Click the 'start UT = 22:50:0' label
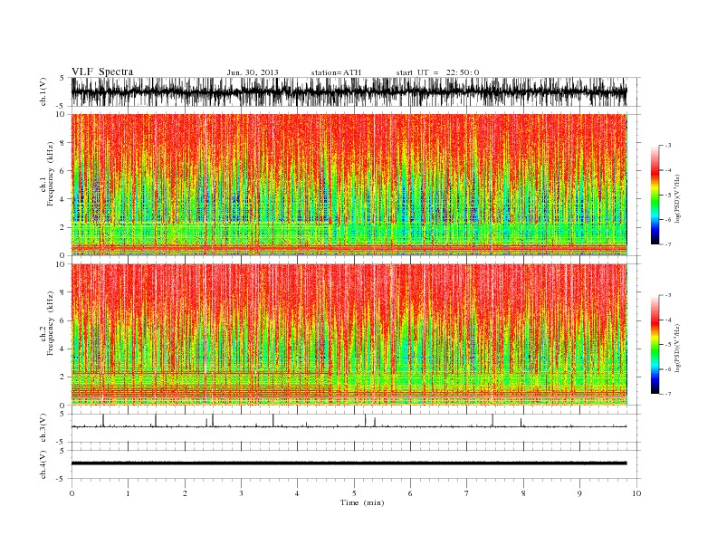Viewport: 717px width, 554px height. pos(437,72)
